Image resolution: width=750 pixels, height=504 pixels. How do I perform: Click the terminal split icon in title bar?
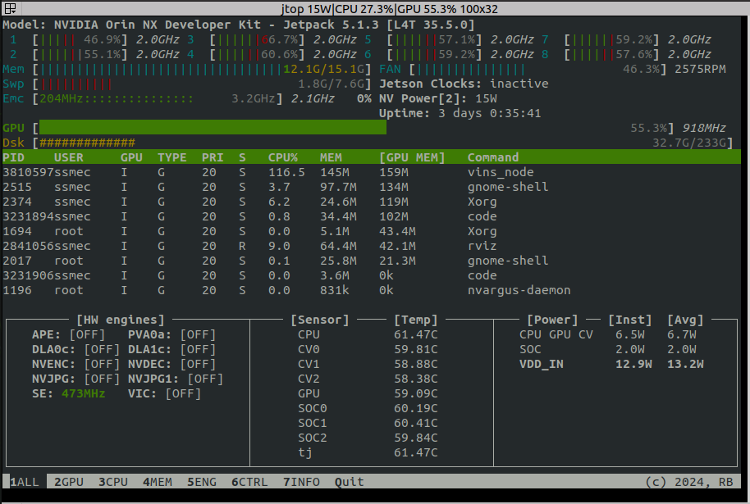(x=10, y=8)
